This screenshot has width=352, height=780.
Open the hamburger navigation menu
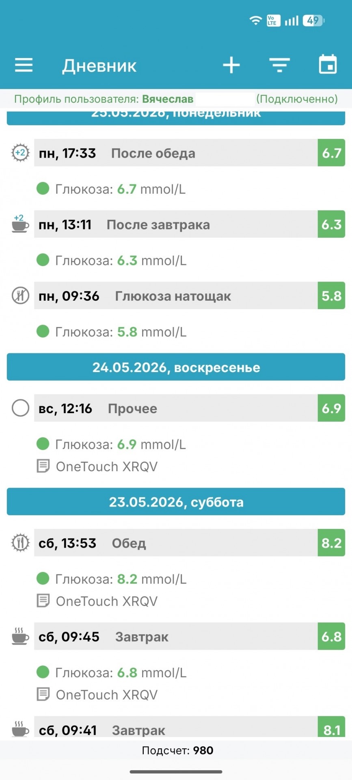coord(24,65)
